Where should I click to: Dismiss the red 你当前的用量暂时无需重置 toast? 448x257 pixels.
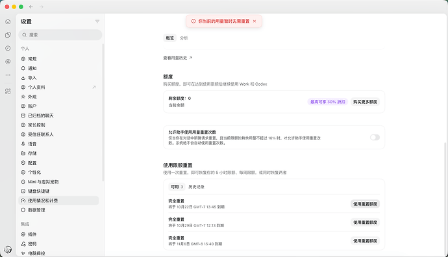click(x=255, y=21)
